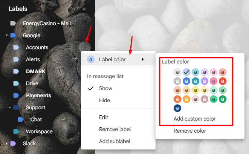Viewport: 249px width, 154px height.
Task: Open the Slack label
Action: (29, 143)
